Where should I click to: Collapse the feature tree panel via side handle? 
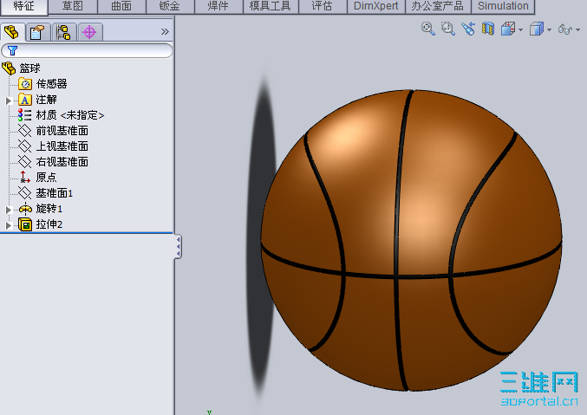tap(179, 247)
